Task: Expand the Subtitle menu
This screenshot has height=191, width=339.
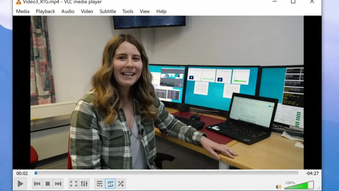Action: point(107,11)
